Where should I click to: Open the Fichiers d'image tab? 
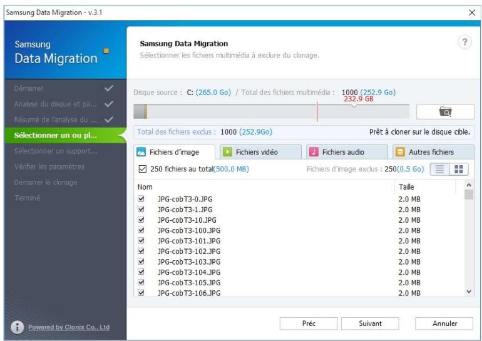point(174,152)
